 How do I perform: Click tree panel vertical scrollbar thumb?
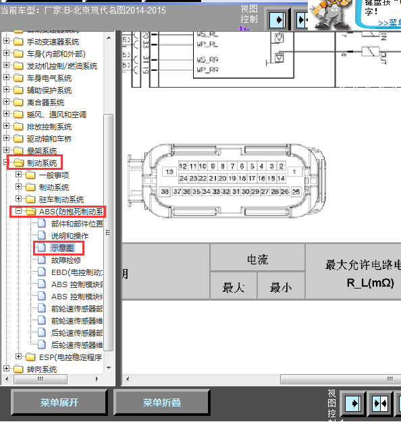point(108,233)
